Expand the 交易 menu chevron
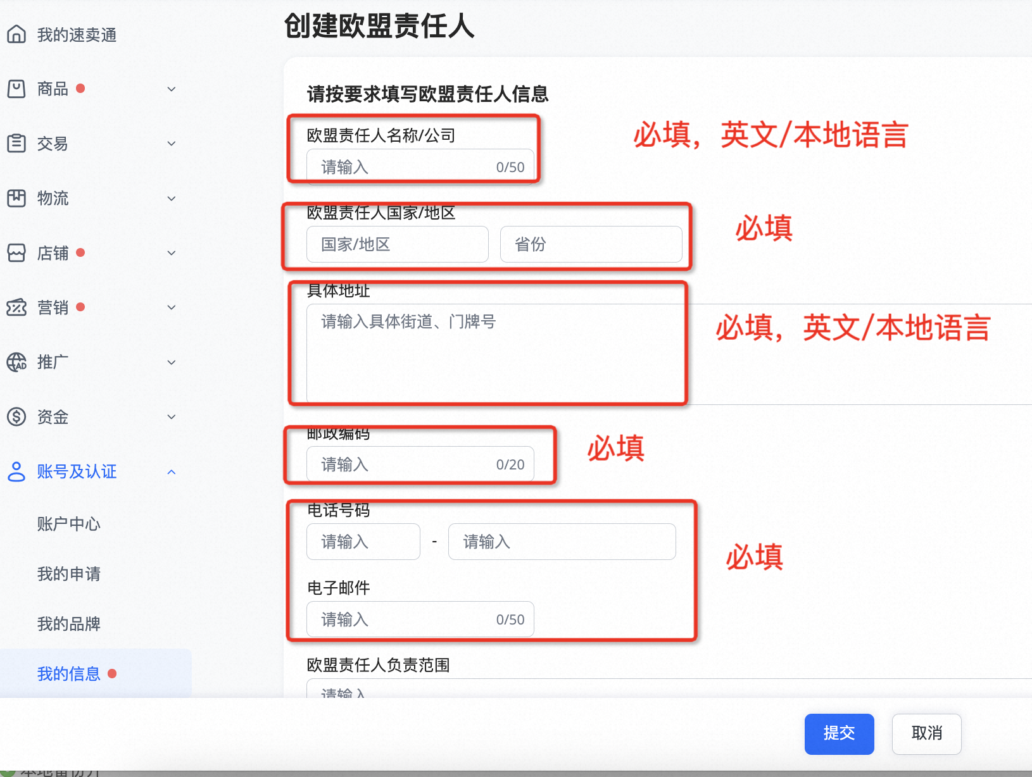 pos(171,144)
